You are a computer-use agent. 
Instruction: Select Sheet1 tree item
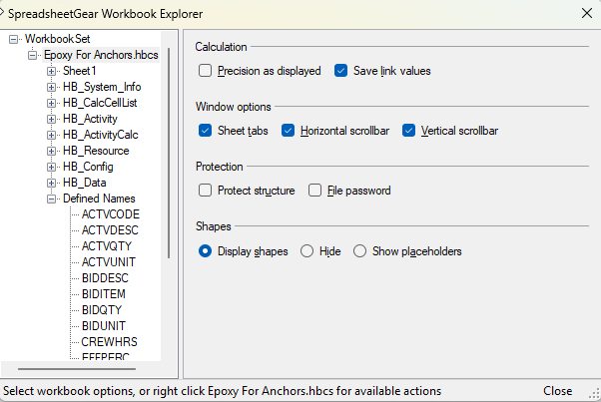point(79,71)
